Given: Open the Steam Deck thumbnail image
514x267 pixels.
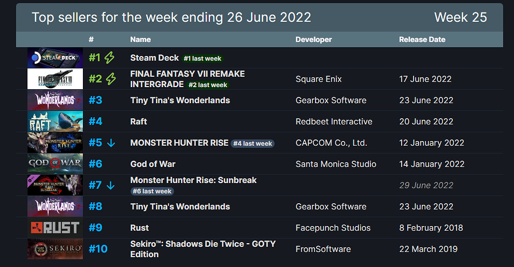Looking at the screenshot, I should [55, 58].
